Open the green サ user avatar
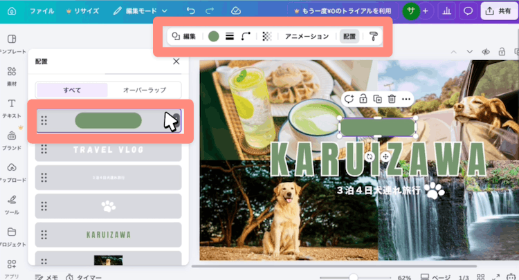Image resolution: width=519 pixels, height=280 pixels. (x=411, y=11)
